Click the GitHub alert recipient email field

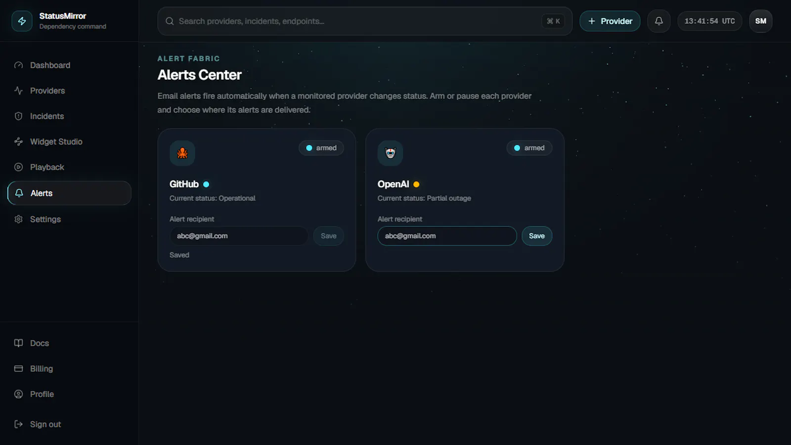pos(239,236)
